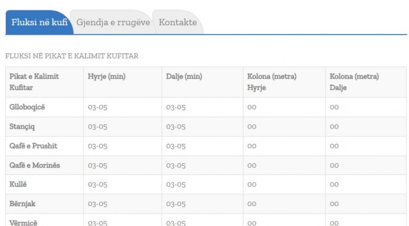Select the FLUKSI NË PIKAT E KALIMIT KUFITAR heading

click(x=72, y=56)
